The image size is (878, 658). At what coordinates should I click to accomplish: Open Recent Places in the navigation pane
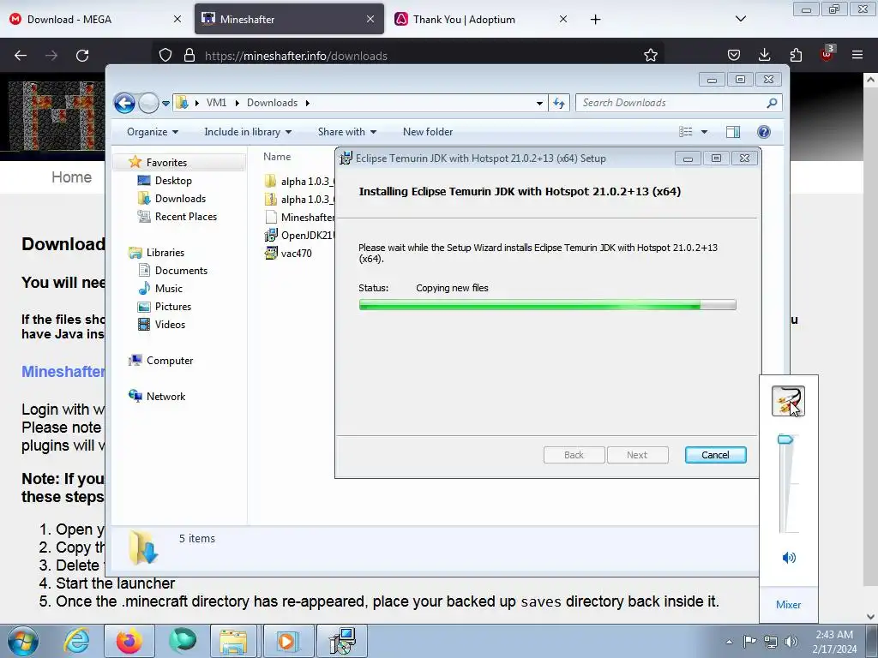point(186,217)
